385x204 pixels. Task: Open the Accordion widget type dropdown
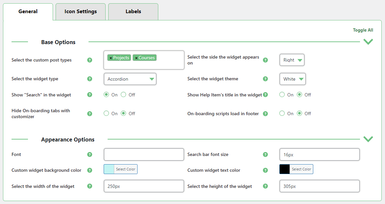(x=130, y=79)
